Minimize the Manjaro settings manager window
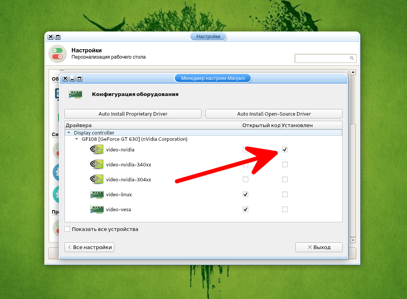The height and width of the screenshot is (299, 407). tap(72, 78)
